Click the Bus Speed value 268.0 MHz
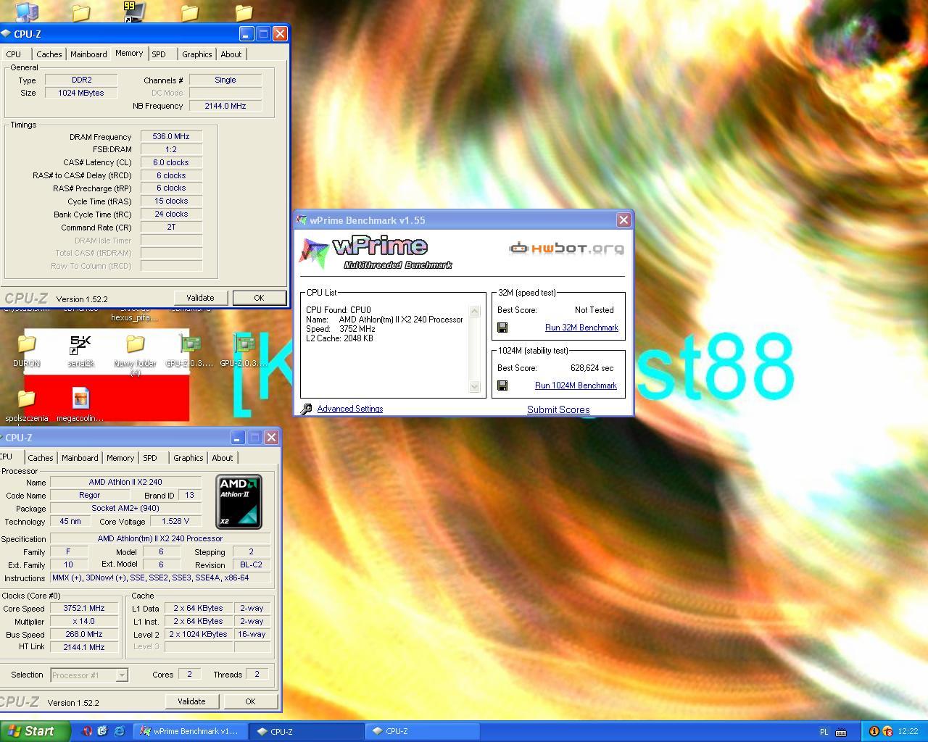 pyautogui.click(x=83, y=634)
